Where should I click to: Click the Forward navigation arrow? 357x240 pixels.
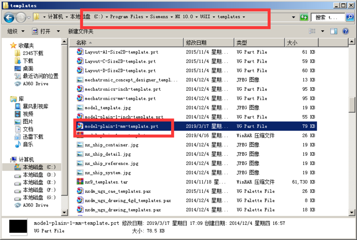tap(21, 17)
